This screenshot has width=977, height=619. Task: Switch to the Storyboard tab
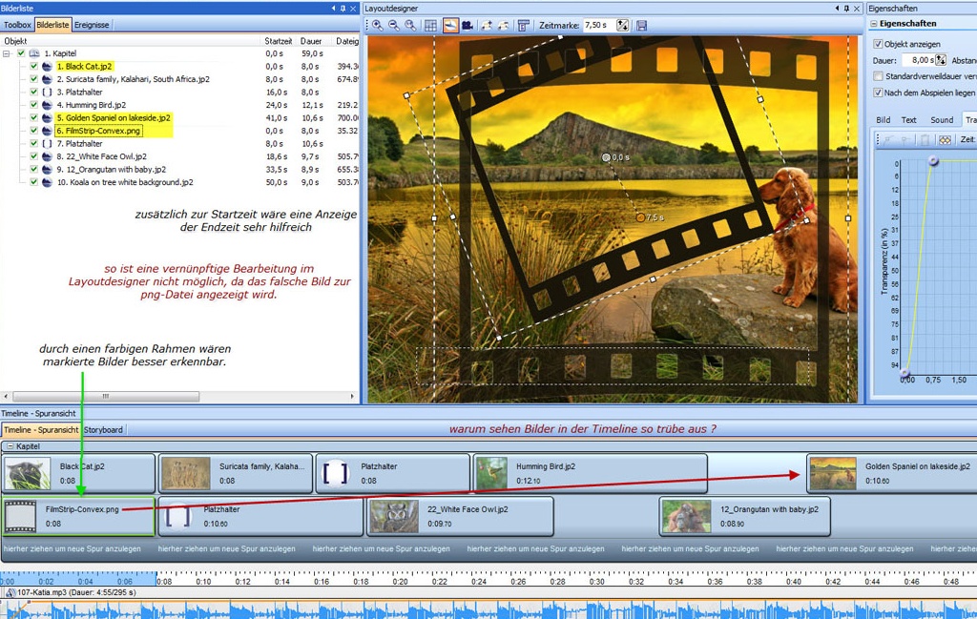click(104, 430)
